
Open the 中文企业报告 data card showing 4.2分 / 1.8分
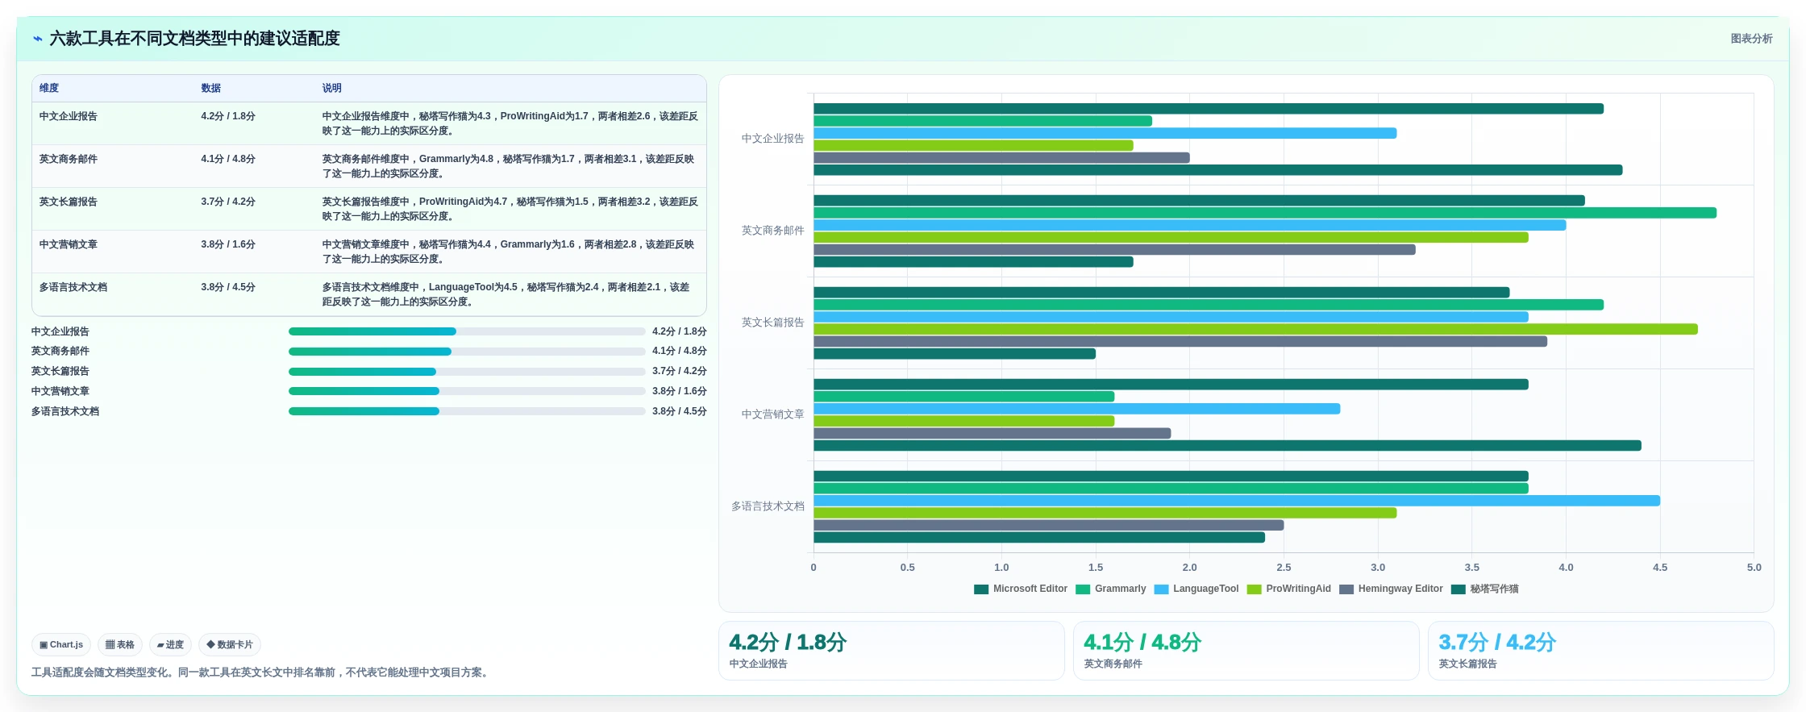892,651
